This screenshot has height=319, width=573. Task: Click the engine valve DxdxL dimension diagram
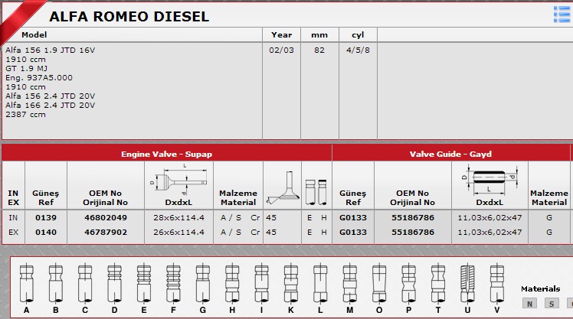[x=178, y=179]
